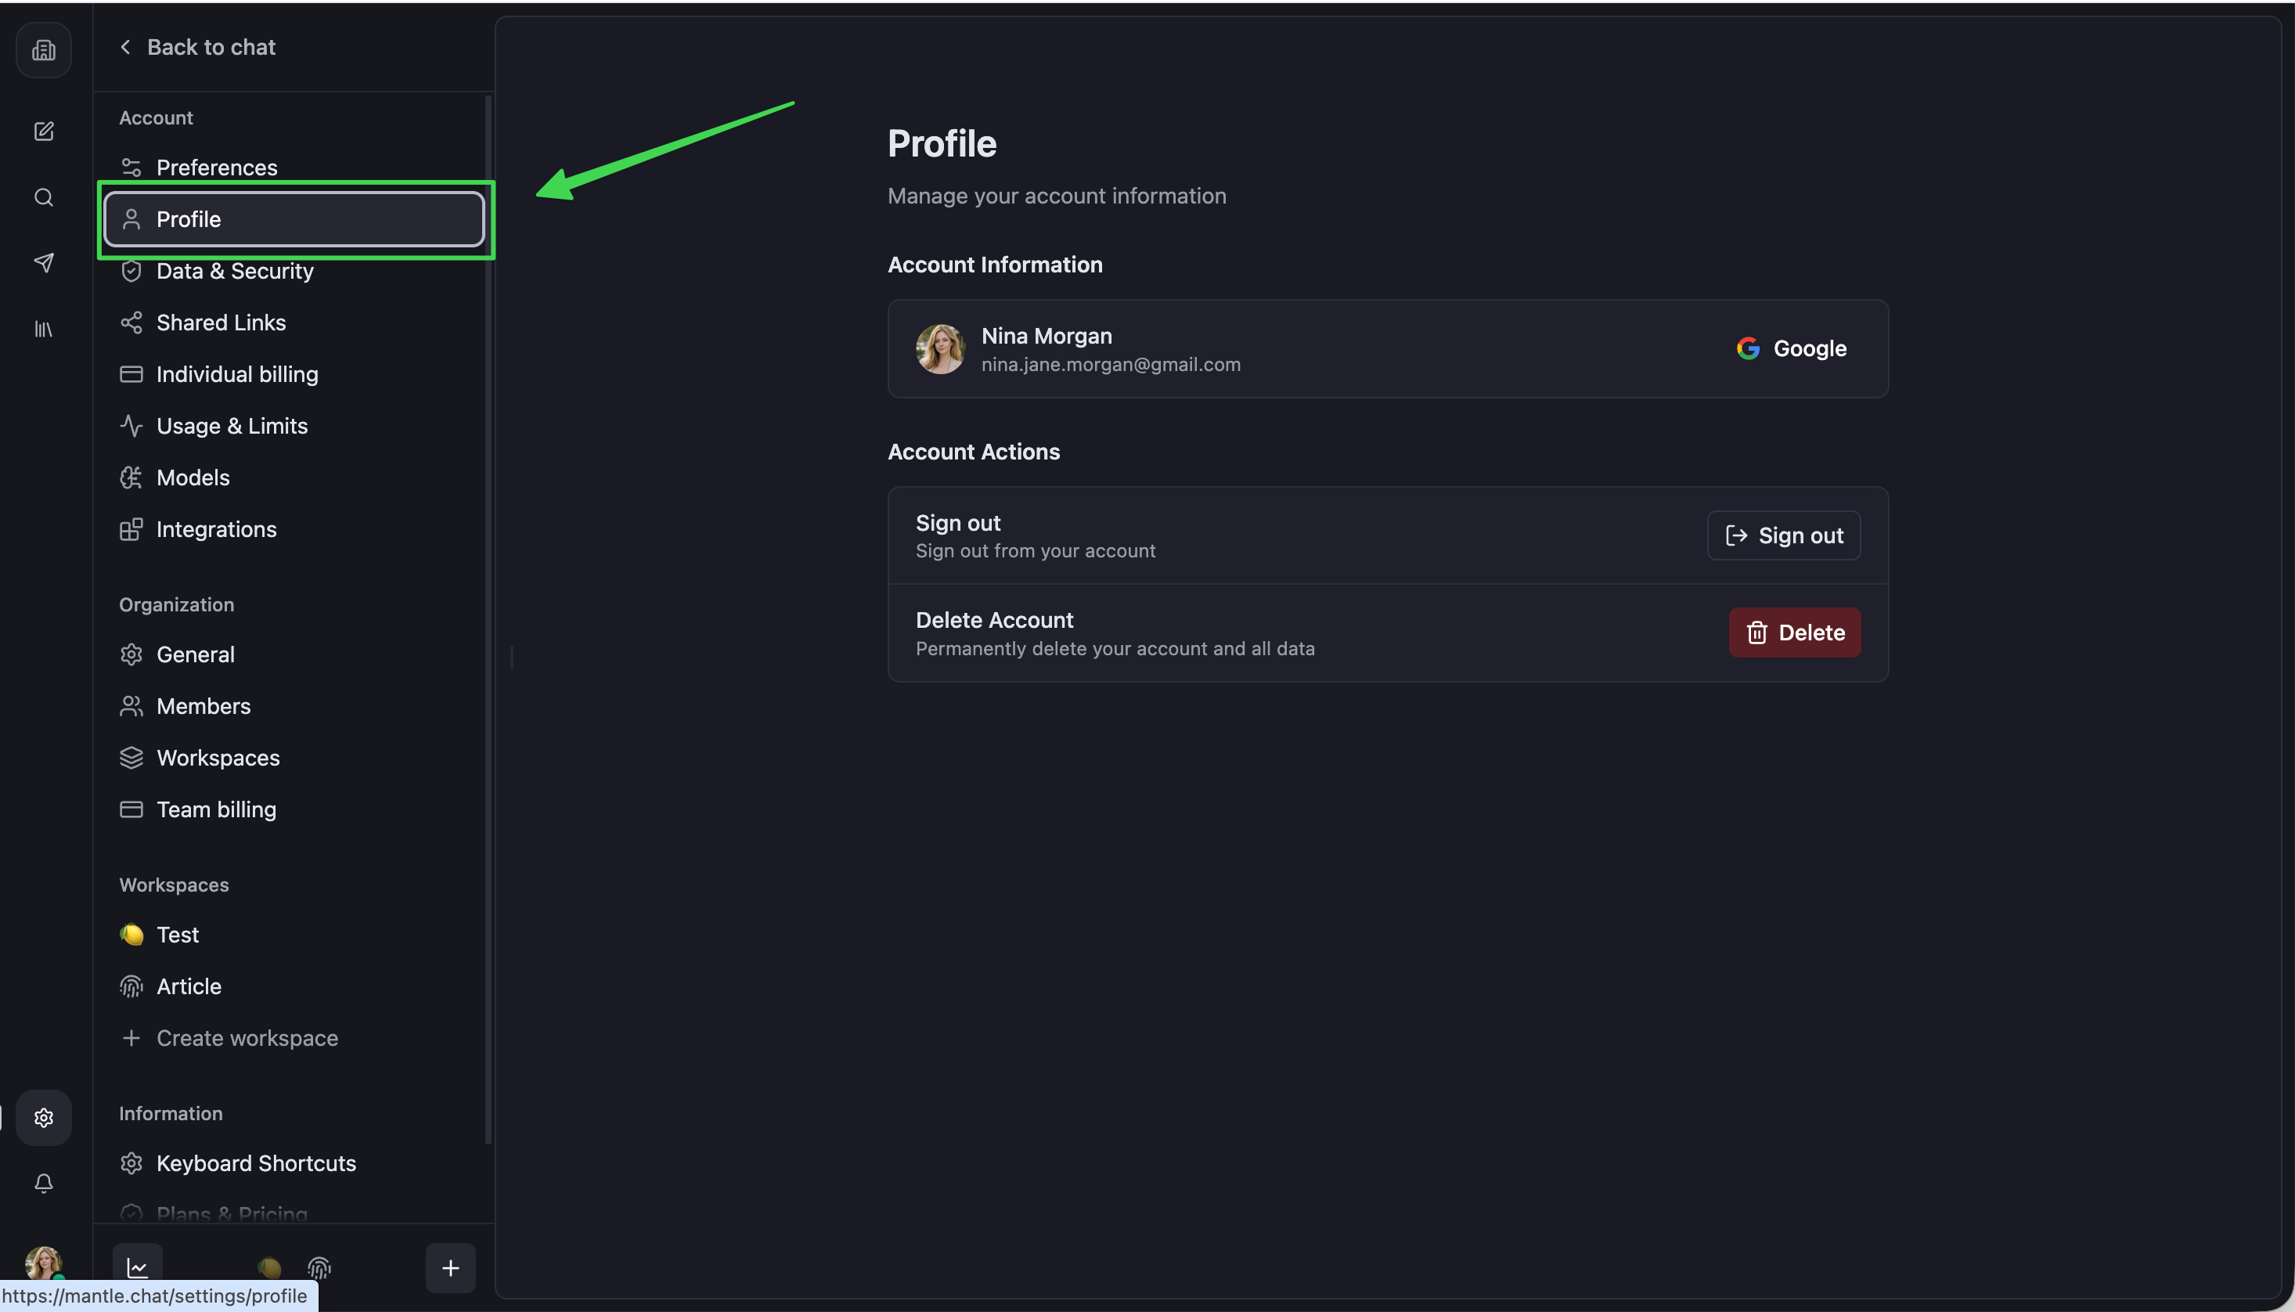The height and width of the screenshot is (1312, 2295).
Task: Click the notifications bell icon
Action: [x=43, y=1183]
